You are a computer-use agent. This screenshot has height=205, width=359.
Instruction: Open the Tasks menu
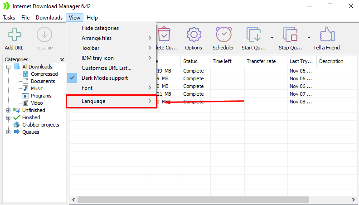coord(9,18)
